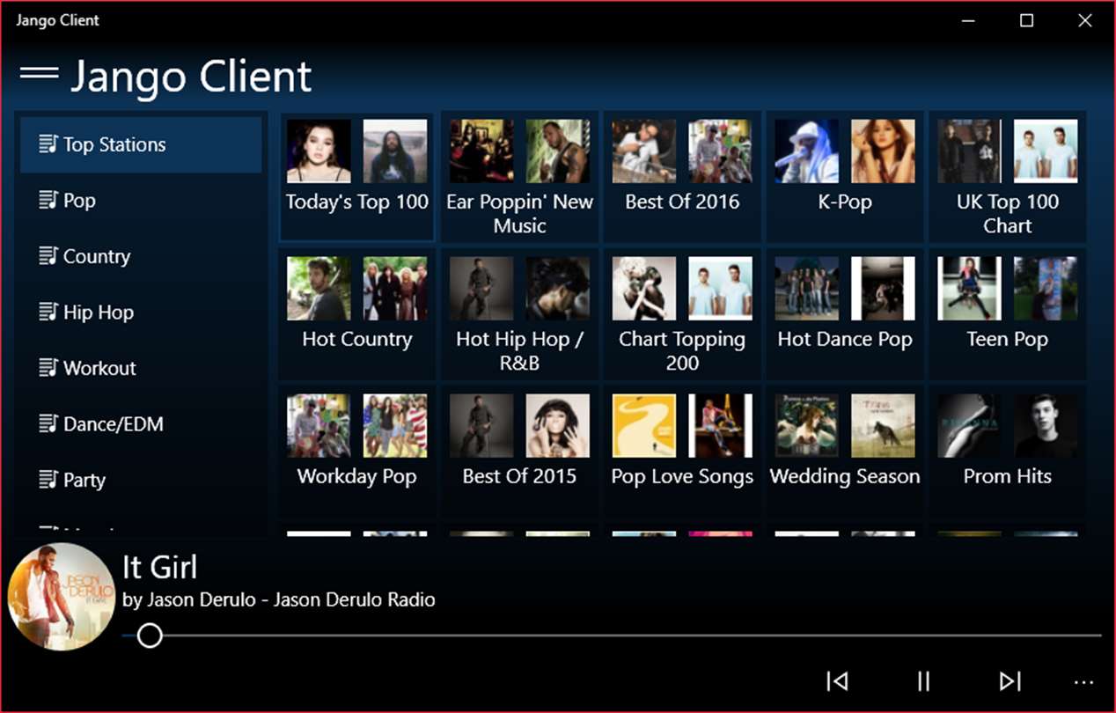The image size is (1116, 713).
Task: Close the Jango Client window
Action: coord(1084,20)
